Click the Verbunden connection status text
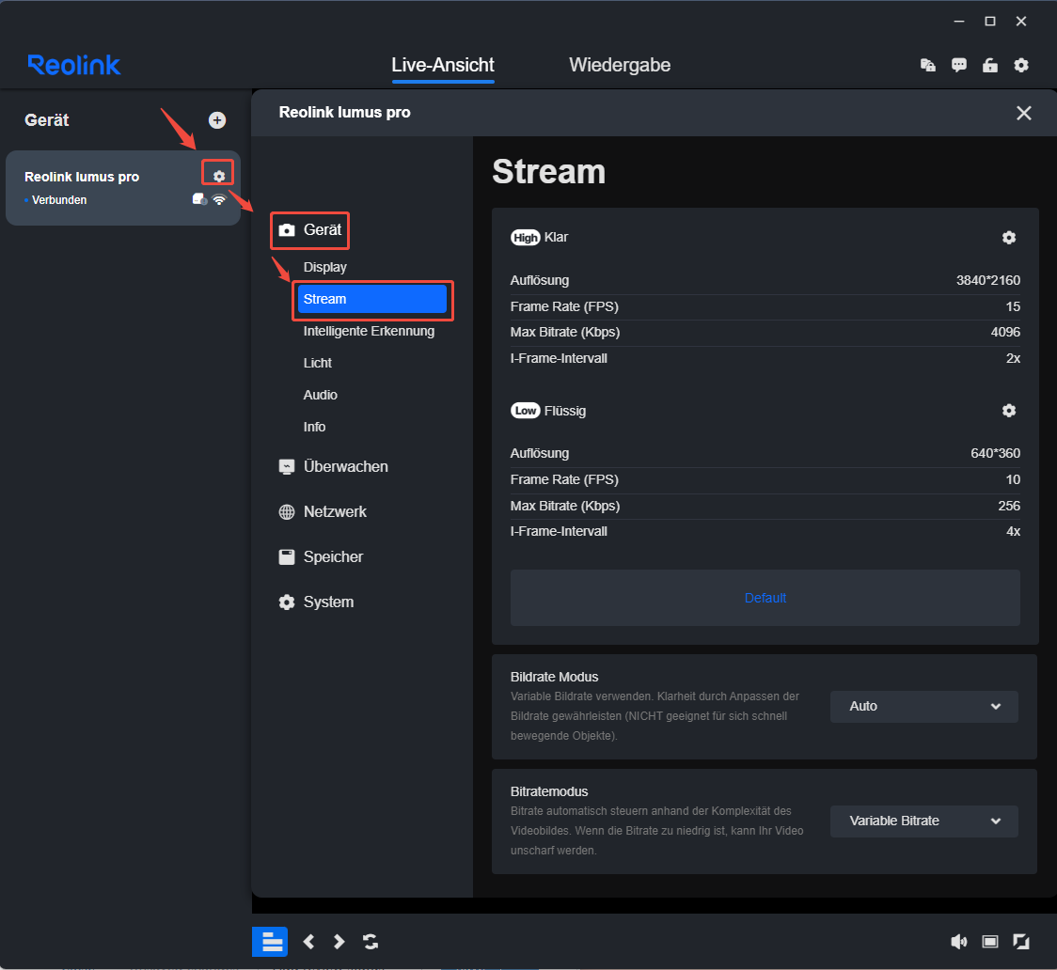 pyautogui.click(x=59, y=200)
